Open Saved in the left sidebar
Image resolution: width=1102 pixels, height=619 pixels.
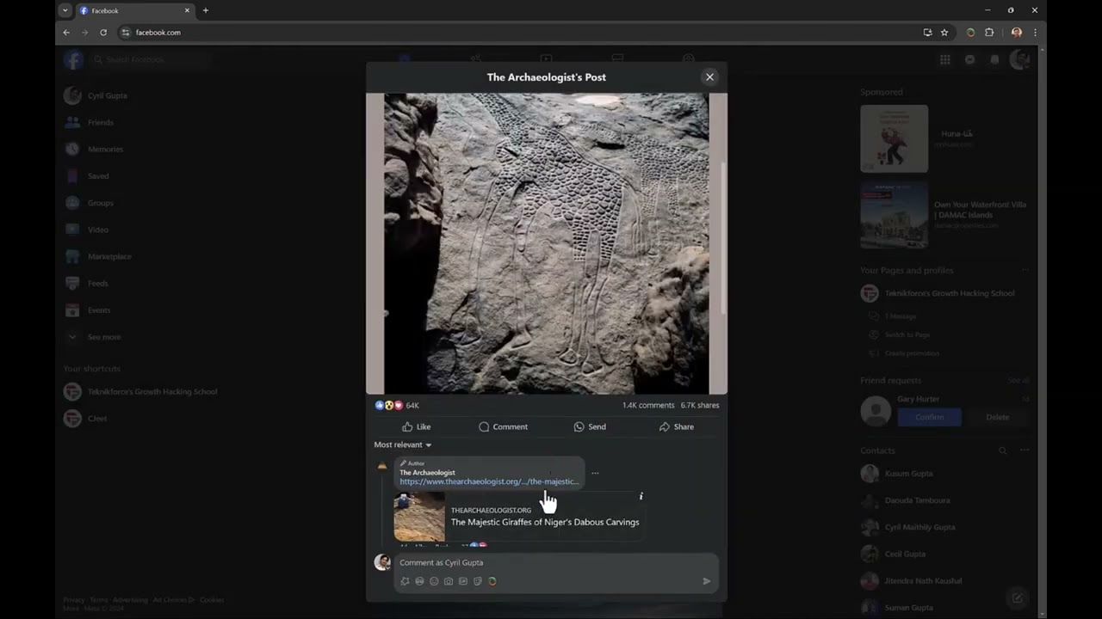coord(86,175)
